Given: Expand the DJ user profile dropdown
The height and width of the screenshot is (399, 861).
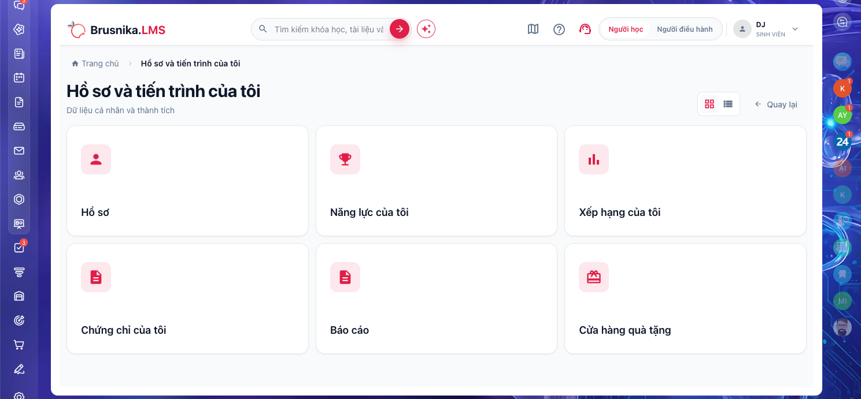Looking at the screenshot, I should pyautogui.click(x=766, y=29).
